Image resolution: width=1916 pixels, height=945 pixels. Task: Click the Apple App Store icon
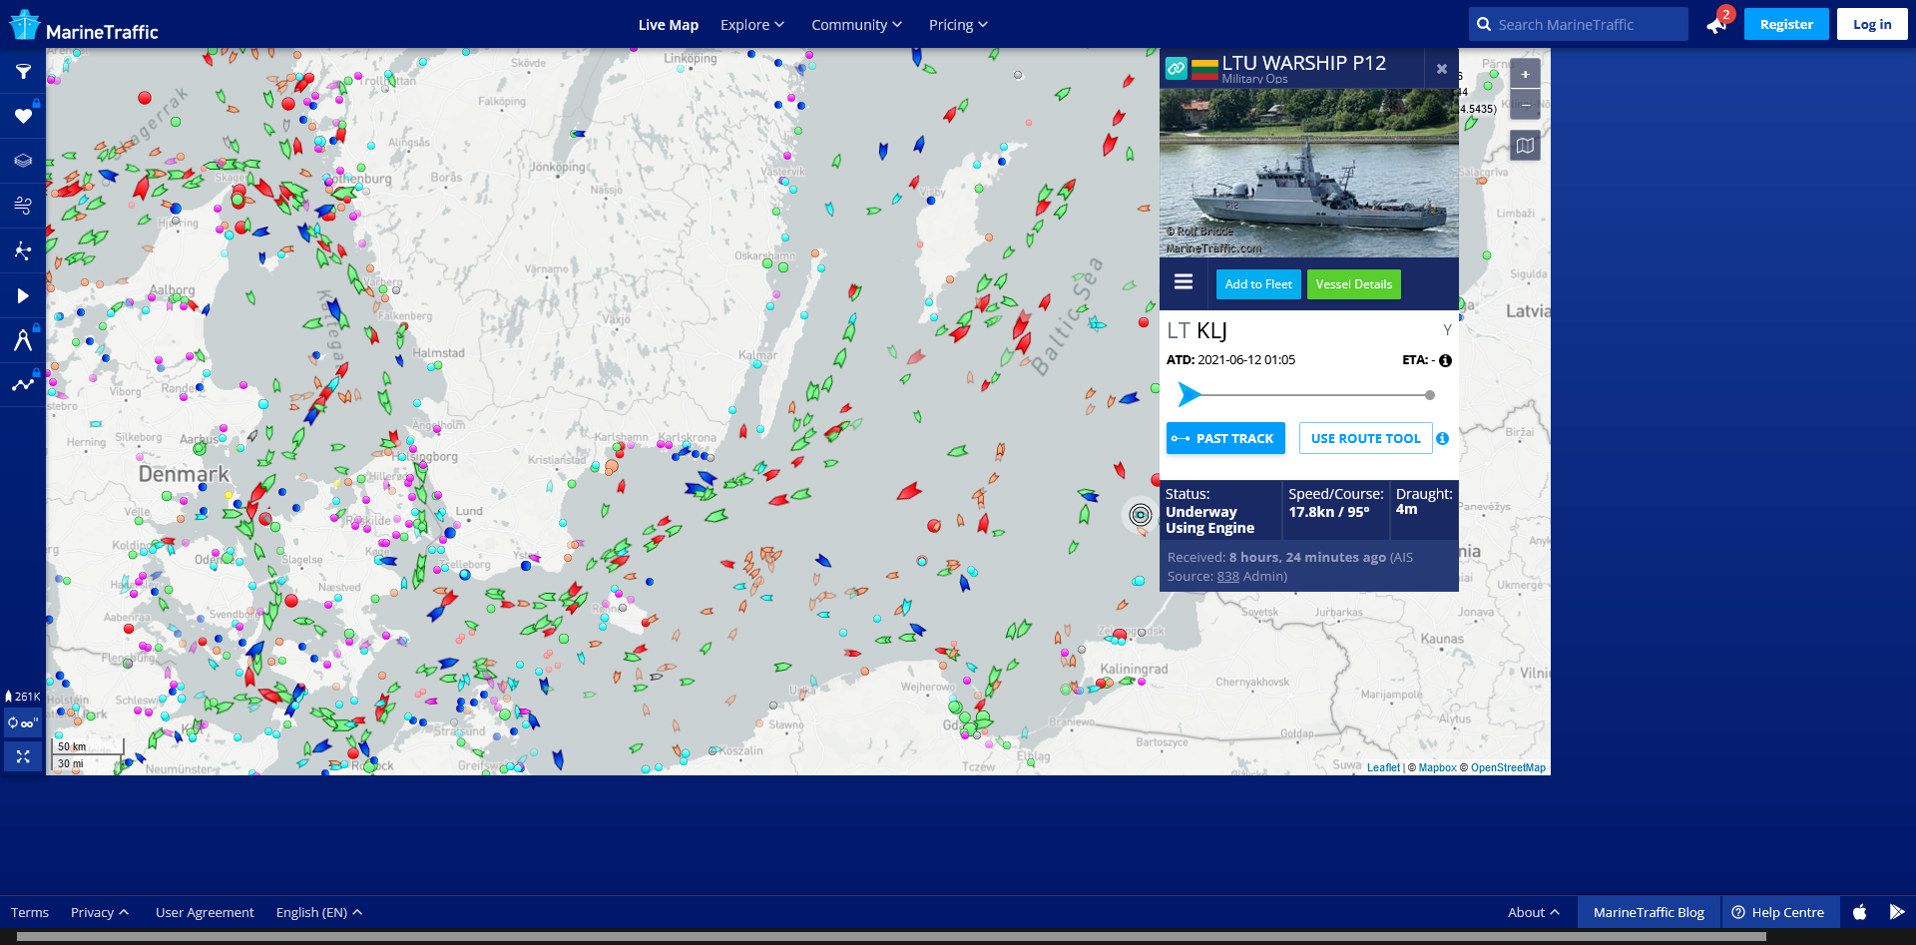point(1860,912)
